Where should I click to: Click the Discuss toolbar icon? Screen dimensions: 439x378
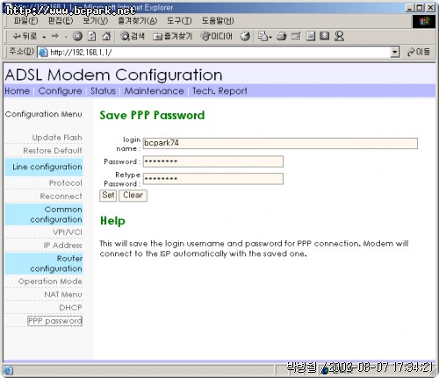pos(311,36)
